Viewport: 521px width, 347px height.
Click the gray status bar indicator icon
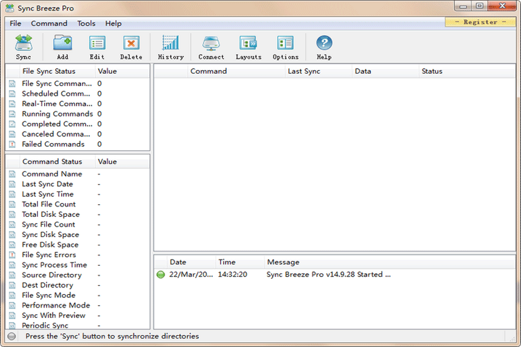[12, 336]
